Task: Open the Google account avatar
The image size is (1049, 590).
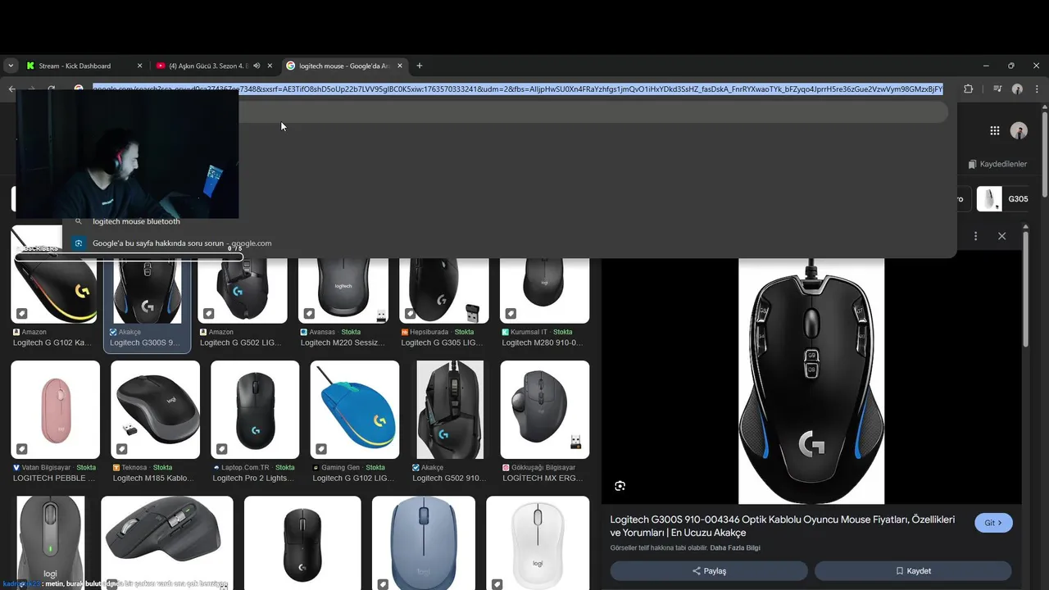Action: 1019,131
